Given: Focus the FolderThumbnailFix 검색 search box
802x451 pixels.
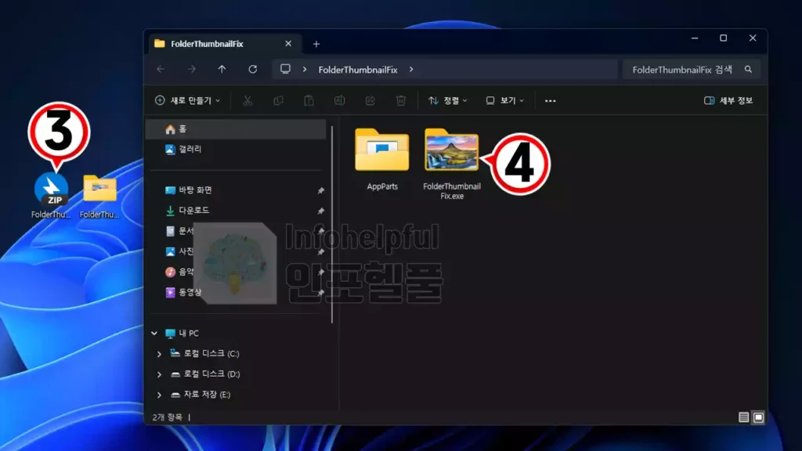Looking at the screenshot, I should 691,70.
